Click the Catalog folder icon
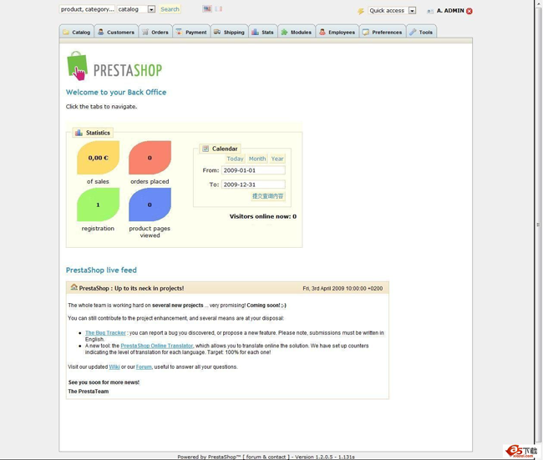 pyautogui.click(x=66, y=33)
